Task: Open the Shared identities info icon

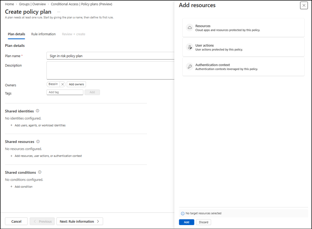Action: (x=38, y=111)
